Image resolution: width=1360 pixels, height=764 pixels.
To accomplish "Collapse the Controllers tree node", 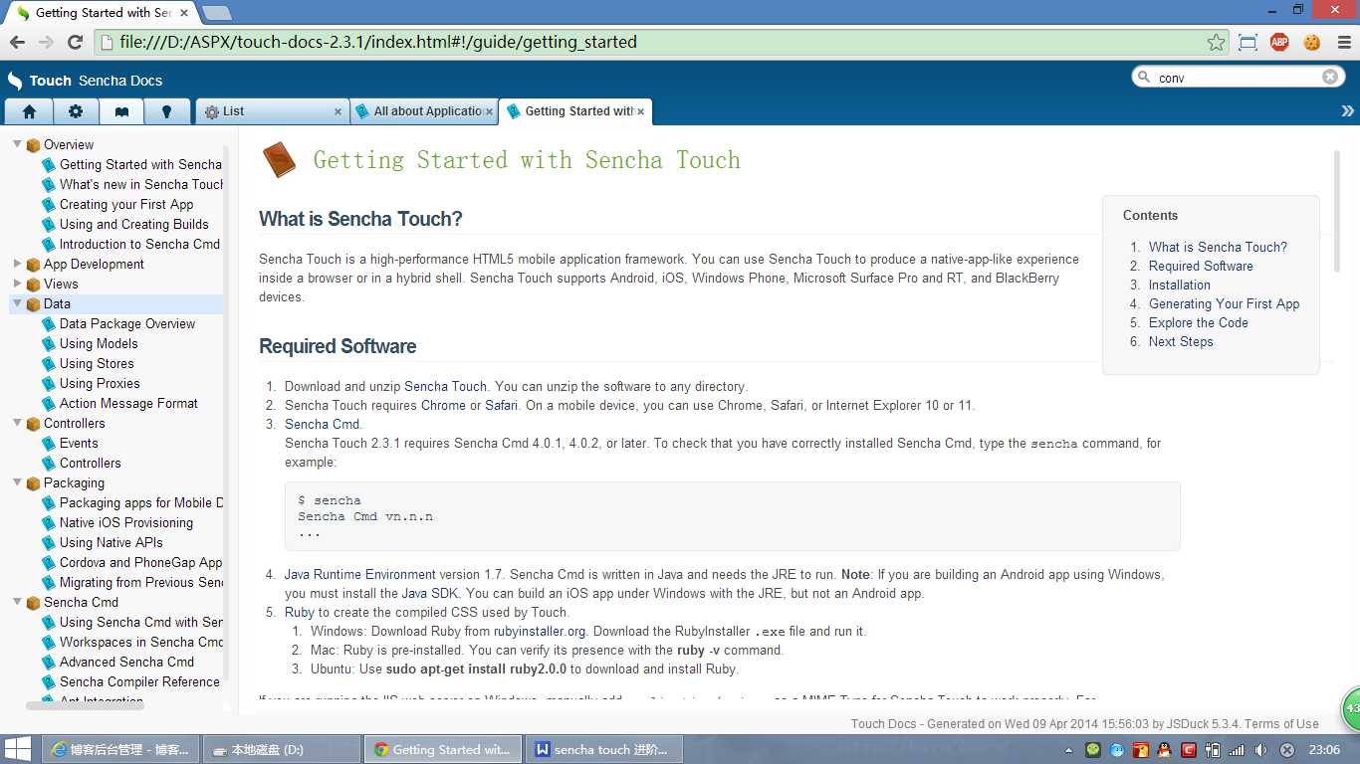I will (17, 423).
